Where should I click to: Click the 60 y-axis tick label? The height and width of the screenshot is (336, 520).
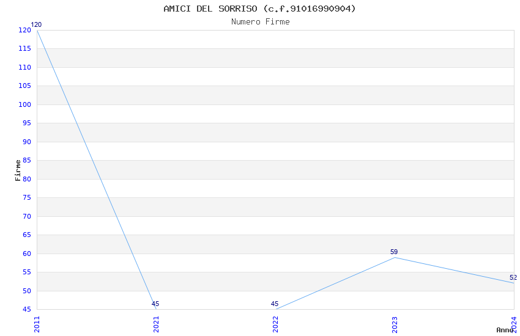point(27,254)
